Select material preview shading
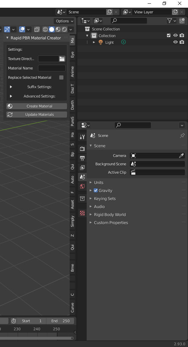188x347 pixels. 58,29
